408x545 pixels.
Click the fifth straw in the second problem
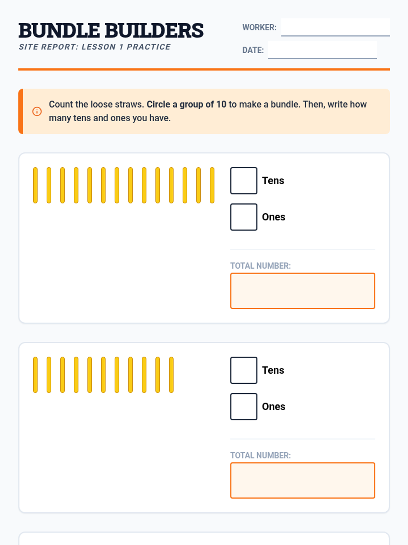click(90, 375)
